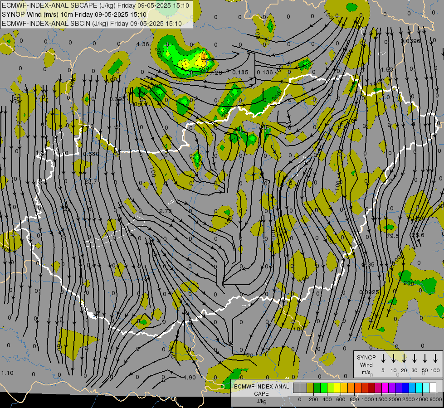
Task: Click the 'ECMWF-INDEX-ANAL CAPE J/kg' legend label
Action: [261, 394]
